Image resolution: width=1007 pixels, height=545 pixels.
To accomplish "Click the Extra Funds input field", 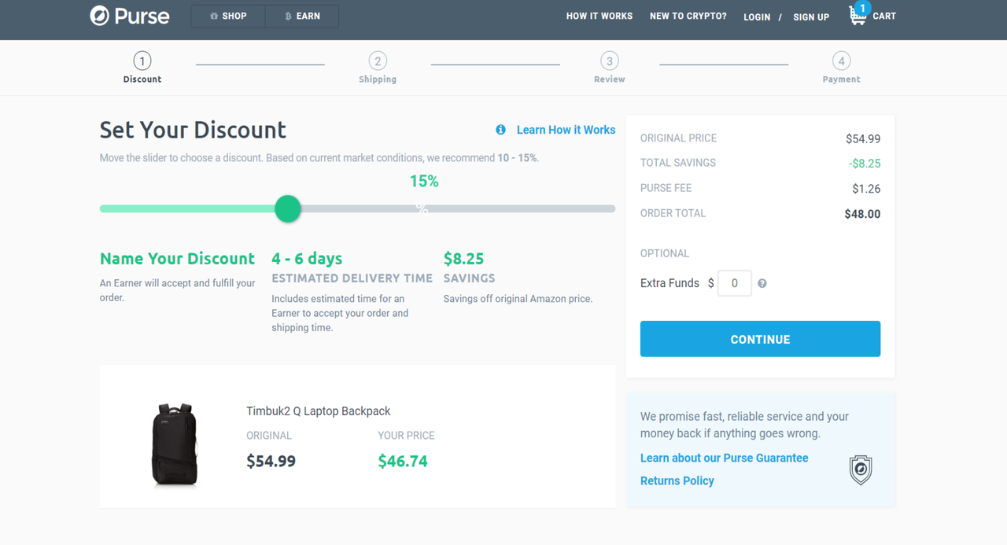I will 734,283.
